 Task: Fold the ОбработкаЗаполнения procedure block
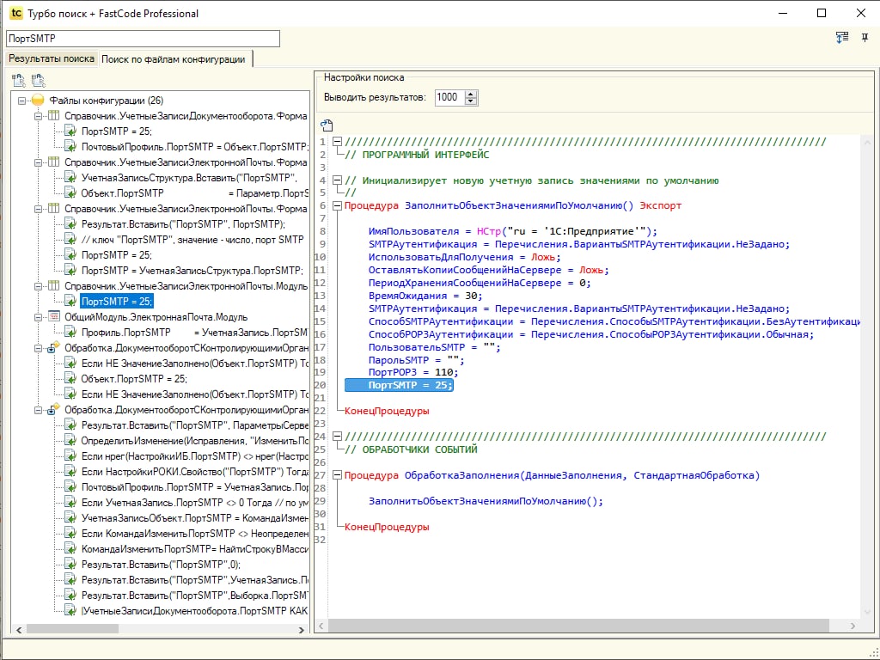click(337, 475)
